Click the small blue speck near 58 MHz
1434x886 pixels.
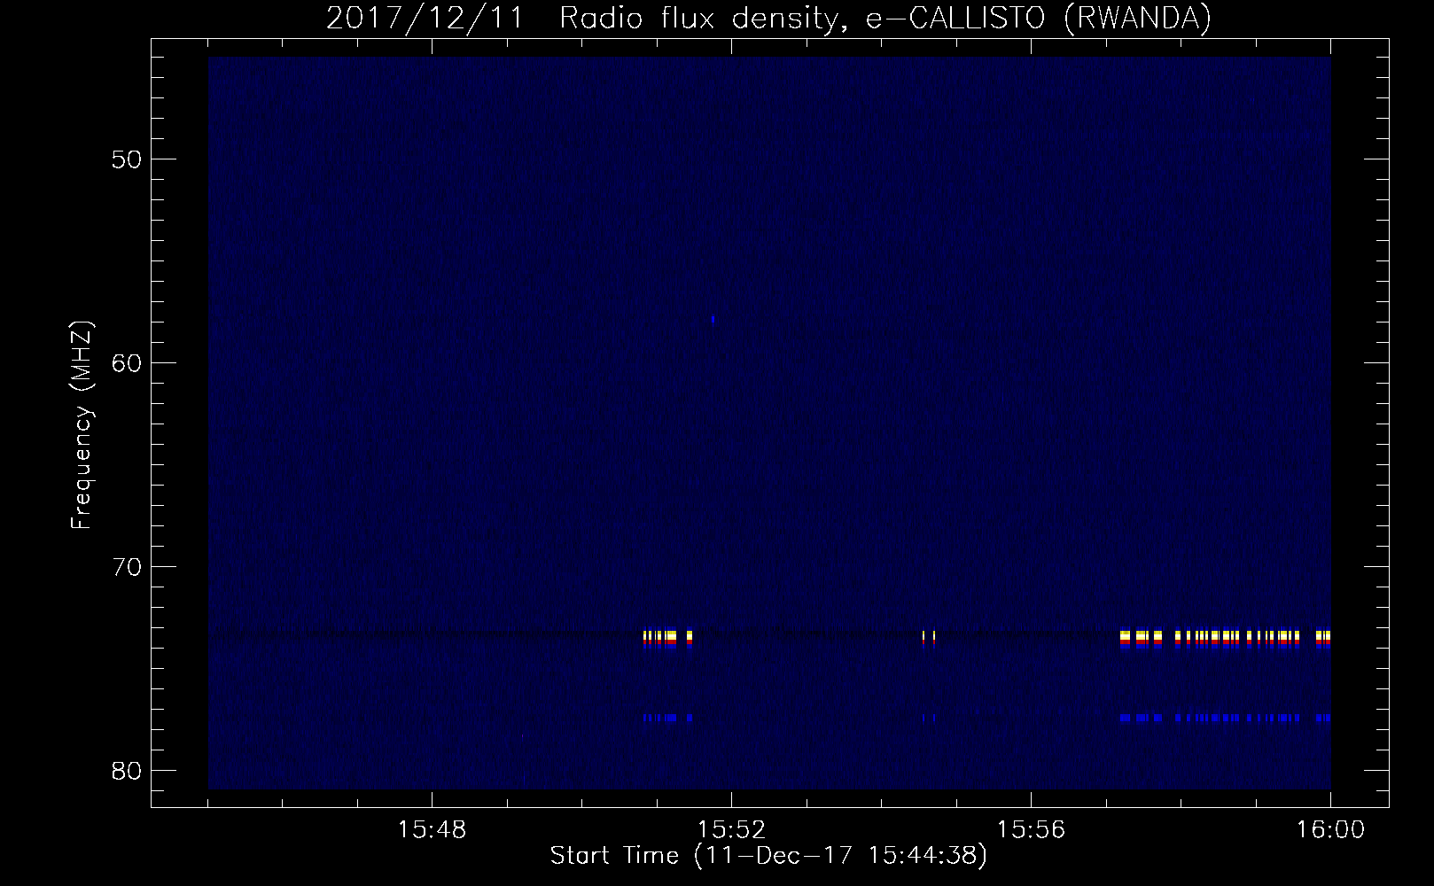[713, 319]
